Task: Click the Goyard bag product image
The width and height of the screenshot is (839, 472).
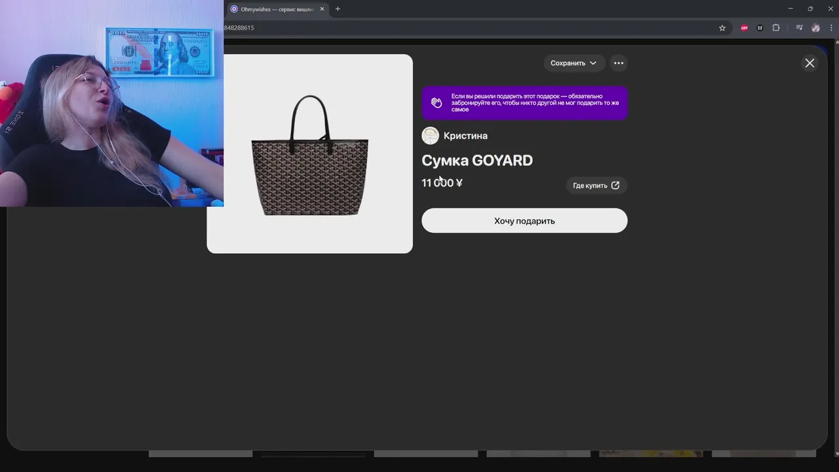Action: click(x=310, y=154)
